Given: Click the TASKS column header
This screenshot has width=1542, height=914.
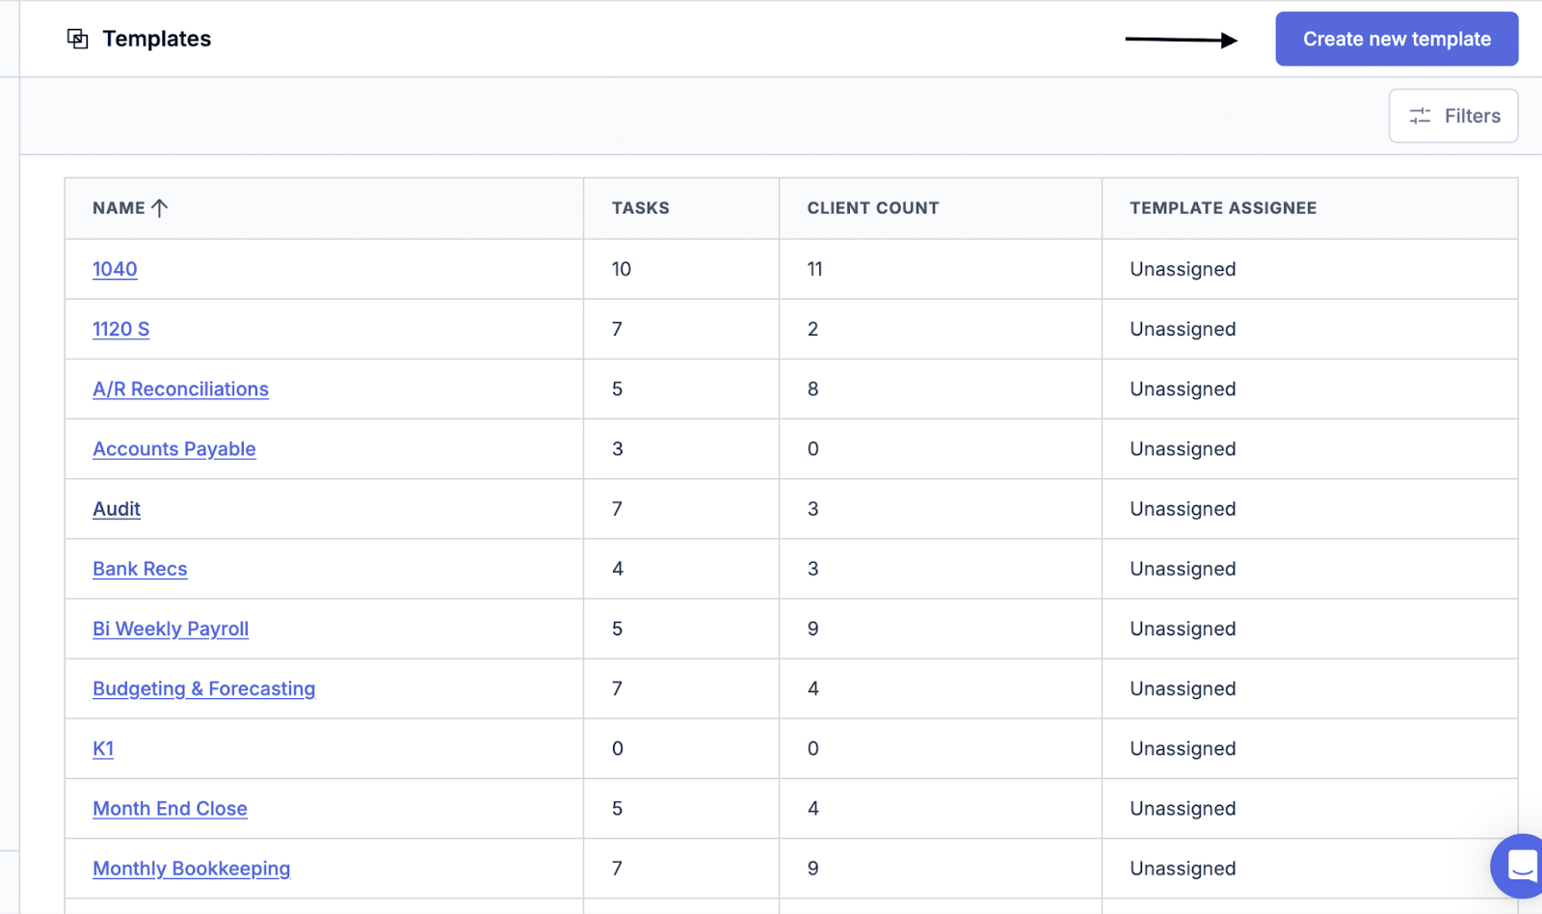Looking at the screenshot, I should click(x=639, y=207).
